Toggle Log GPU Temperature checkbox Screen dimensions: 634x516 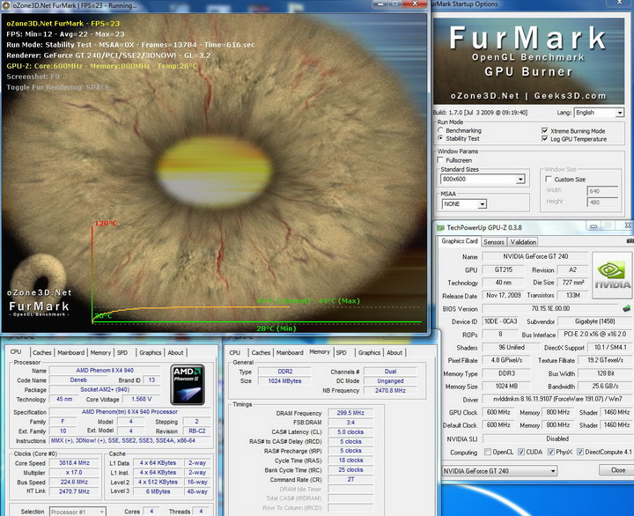(545, 139)
